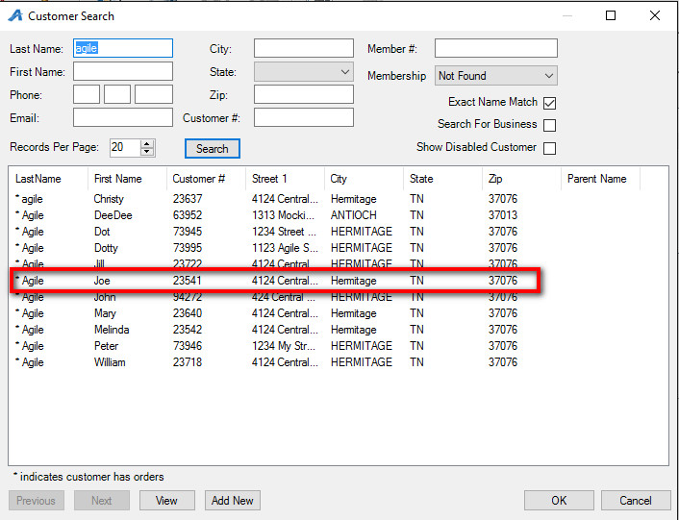Click the OK button
This screenshot has height=520, width=679.
(559, 501)
